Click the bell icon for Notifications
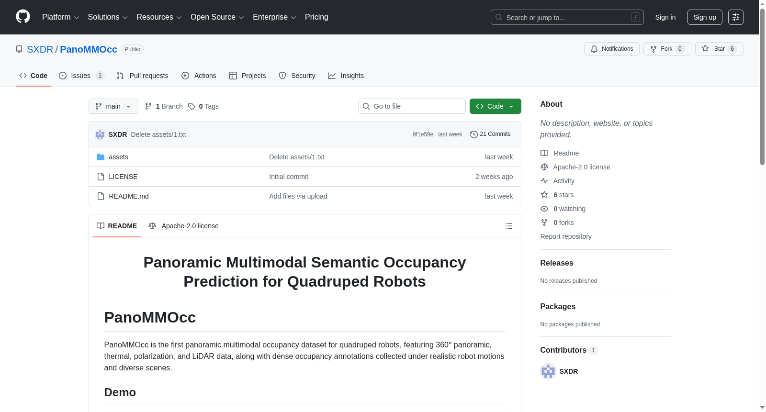 pos(594,49)
